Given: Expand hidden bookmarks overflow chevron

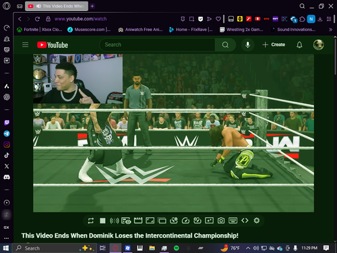Looking at the screenshot, I should coord(330,30).
